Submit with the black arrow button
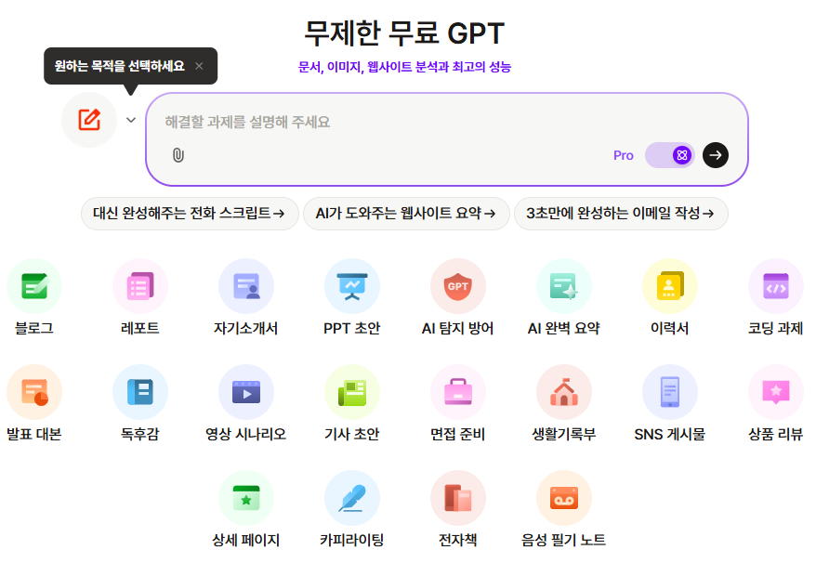816x563 pixels. pyautogui.click(x=716, y=155)
